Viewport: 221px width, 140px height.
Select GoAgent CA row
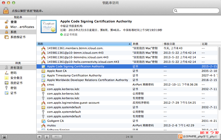point(127,121)
